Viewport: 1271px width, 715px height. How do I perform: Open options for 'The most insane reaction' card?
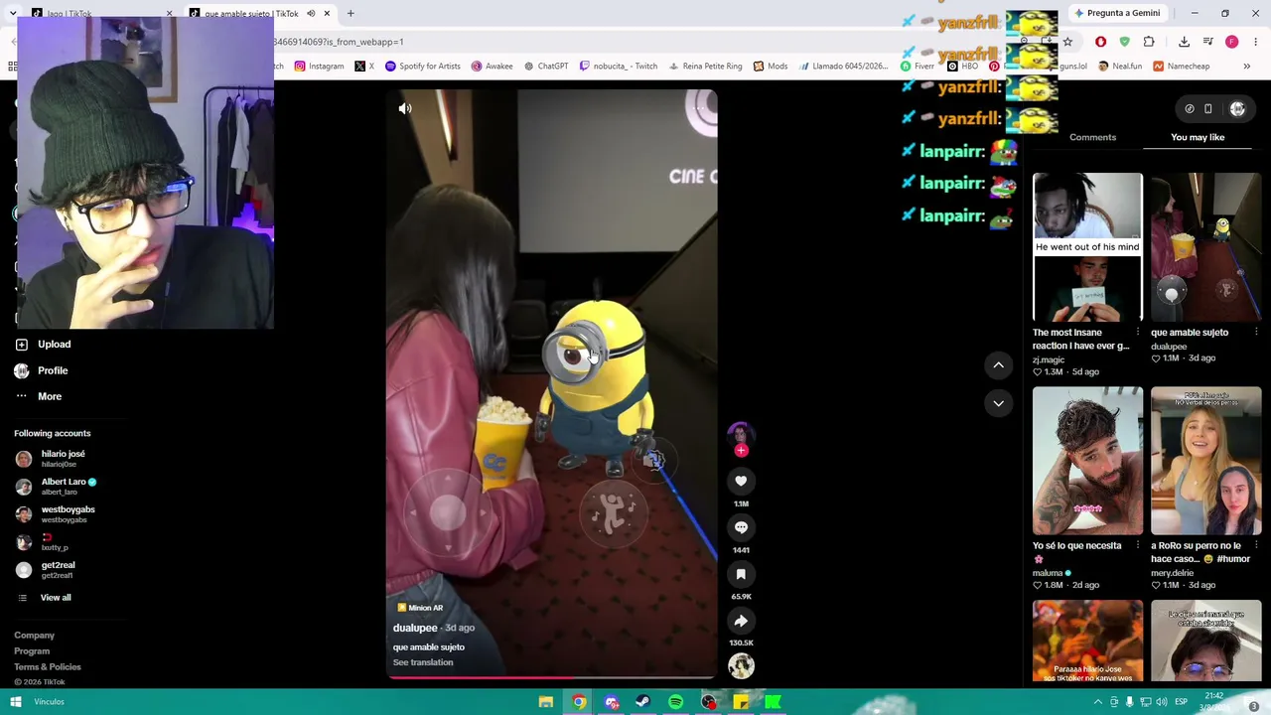click(1138, 332)
